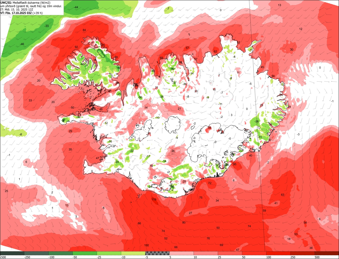Image resolution: width=339 pixels, height=259 pixels.
Task: Click the value -6 at the west edge
Action: (21, 134)
